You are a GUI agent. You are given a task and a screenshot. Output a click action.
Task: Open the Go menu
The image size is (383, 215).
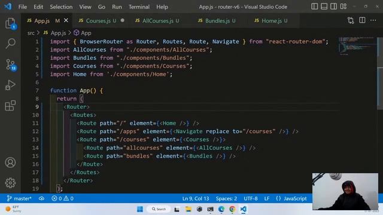(x=101, y=7)
